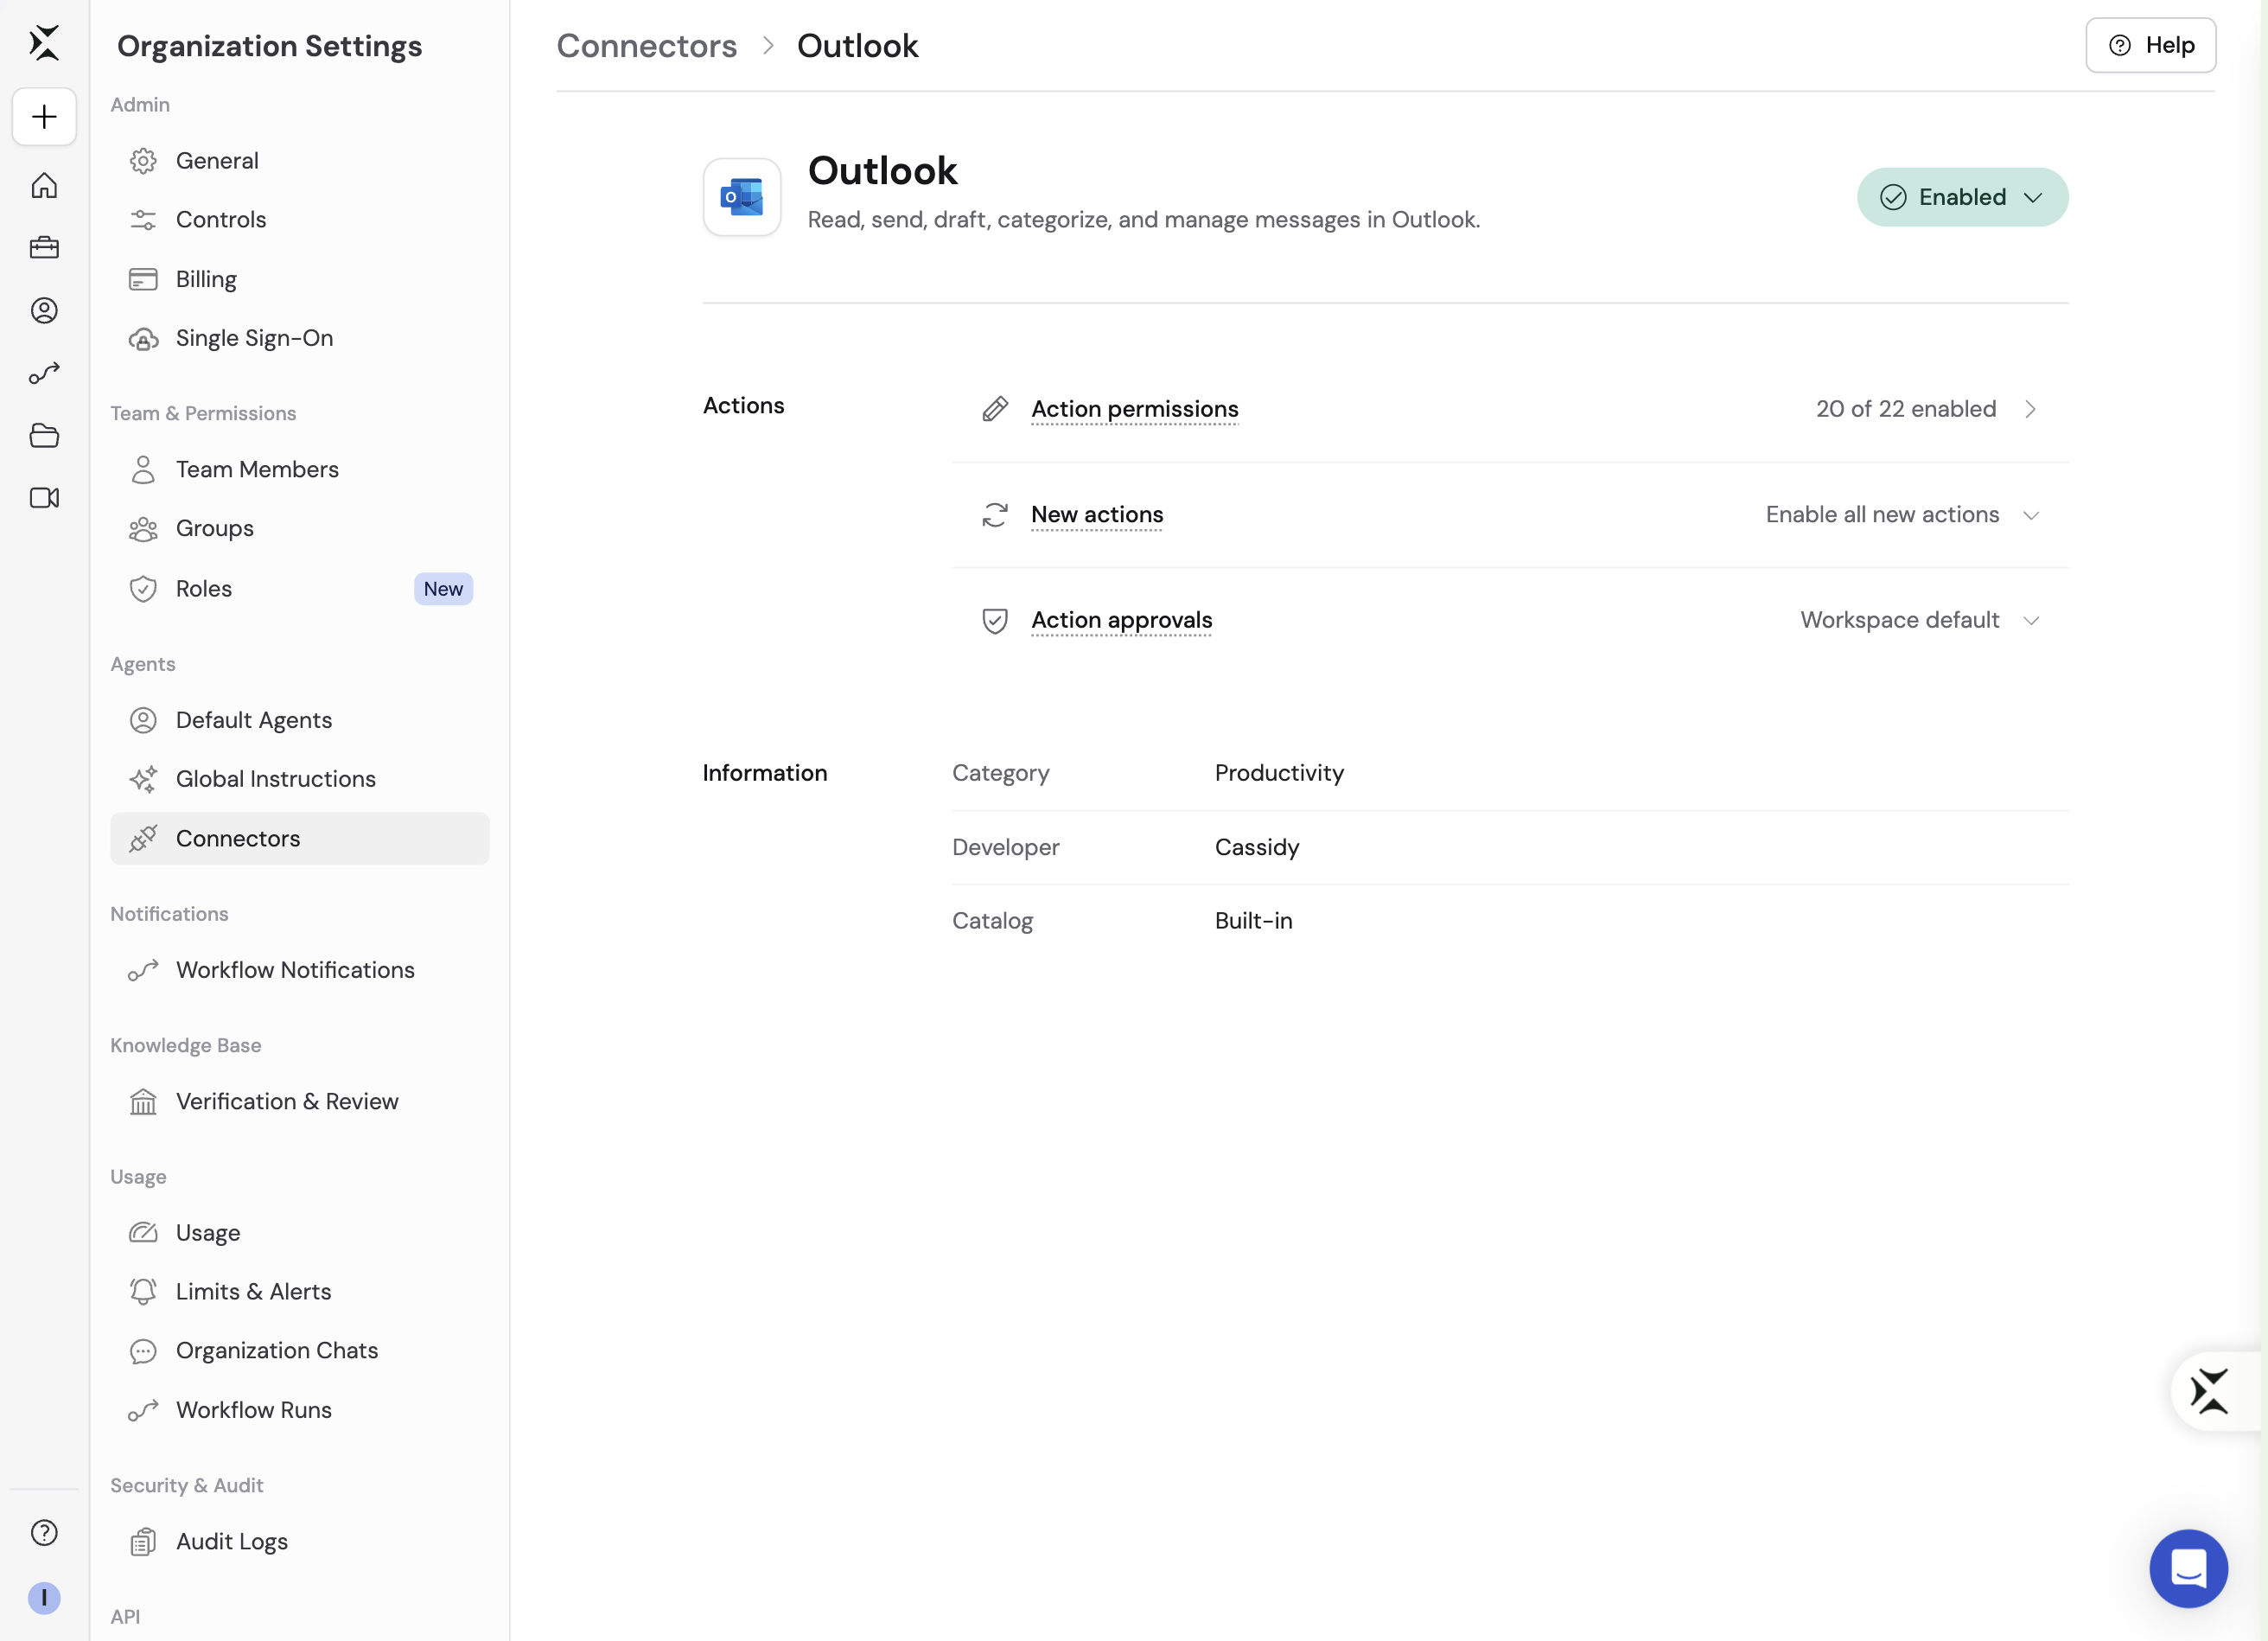Open the Roles page

tap(300, 589)
